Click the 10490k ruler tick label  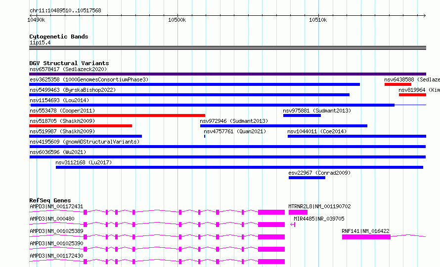[x=36, y=20]
